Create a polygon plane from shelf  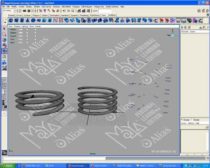[x=39, y=20]
